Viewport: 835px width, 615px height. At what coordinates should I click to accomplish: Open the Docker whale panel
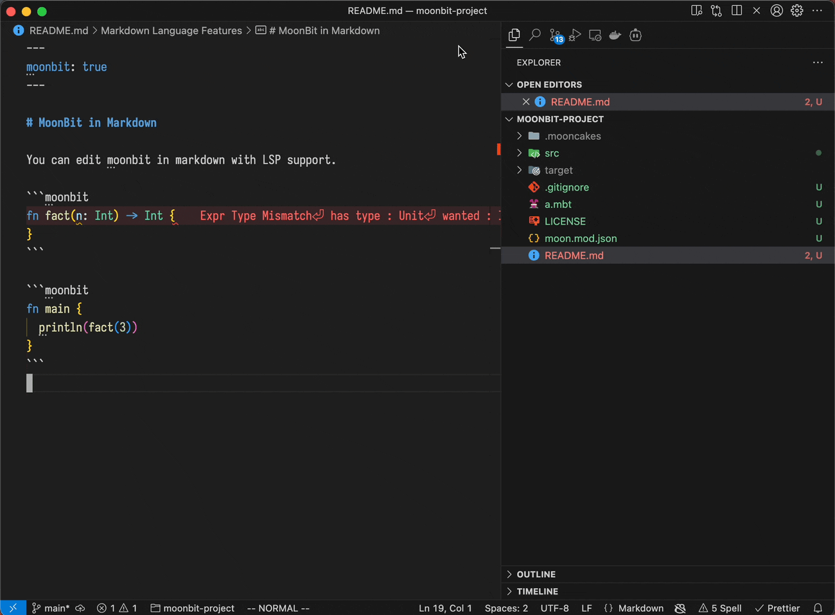tap(615, 35)
